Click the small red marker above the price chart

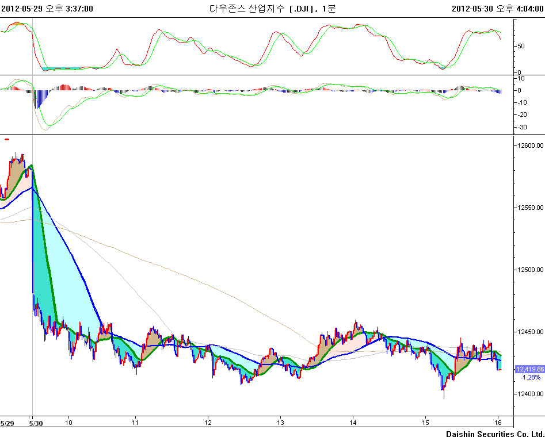7,139
